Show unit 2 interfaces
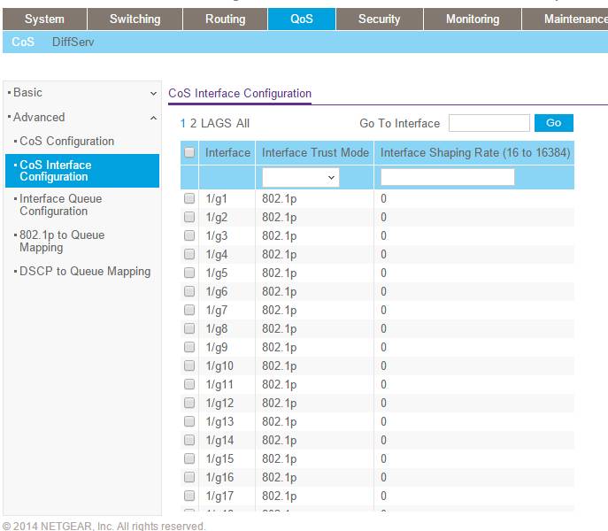 193,123
